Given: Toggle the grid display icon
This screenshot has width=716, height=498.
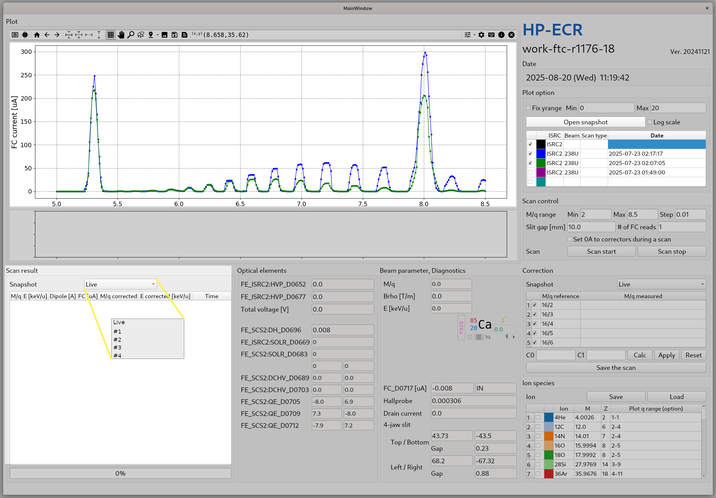Looking at the screenshot, I should coord(110,35).
